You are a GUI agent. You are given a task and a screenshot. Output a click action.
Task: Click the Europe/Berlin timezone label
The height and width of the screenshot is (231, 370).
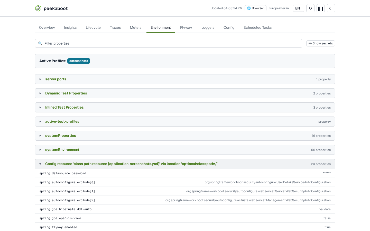(x=279, y=8)
